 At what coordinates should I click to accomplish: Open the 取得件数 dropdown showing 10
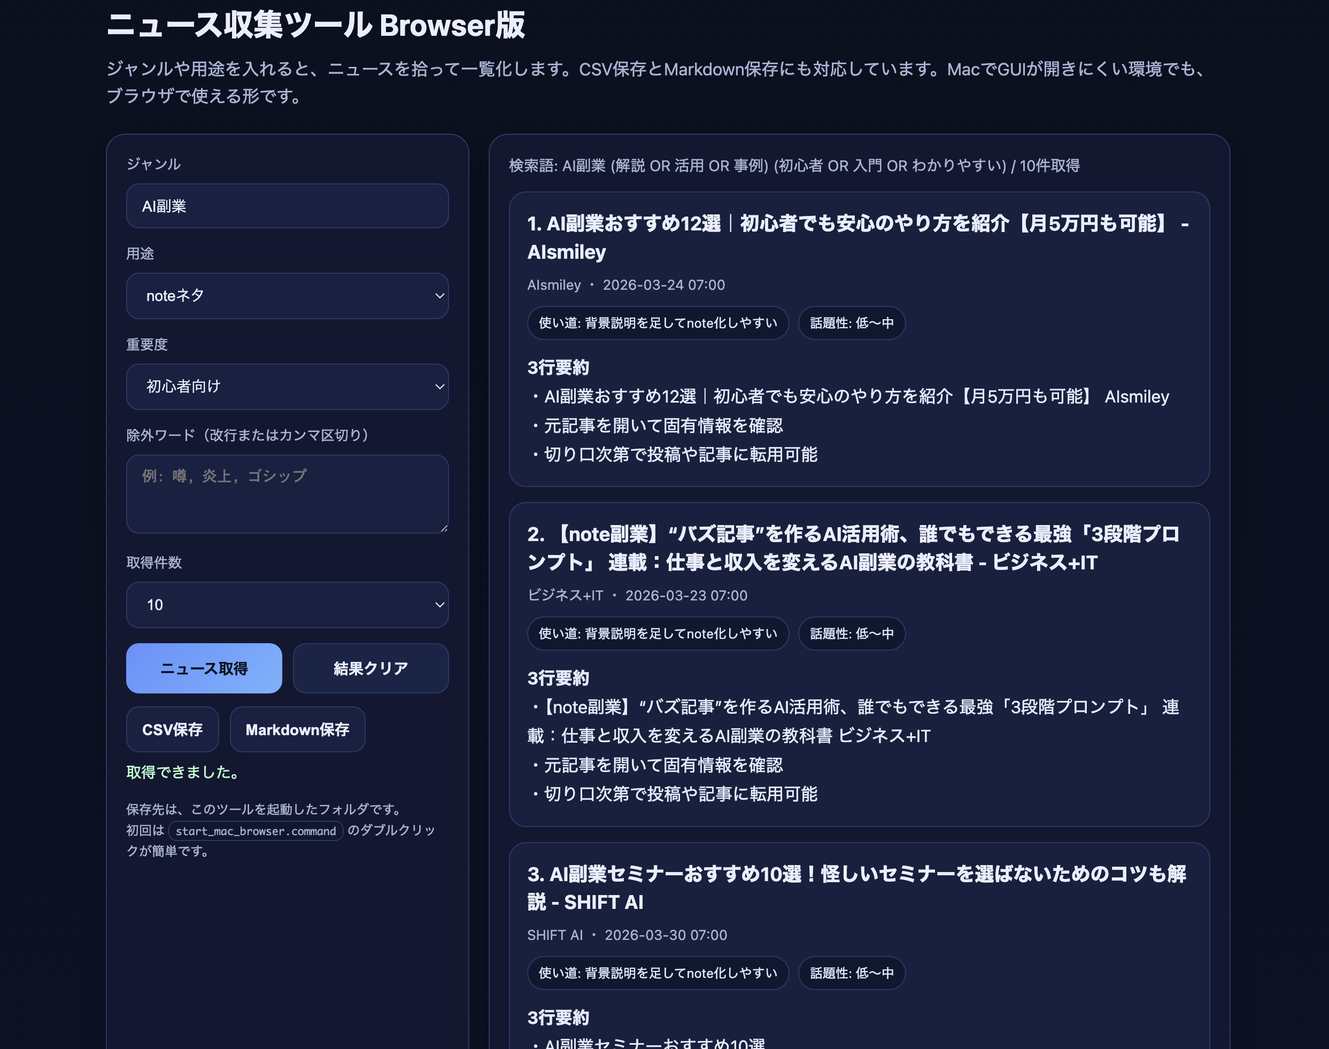tap(287, 604)
